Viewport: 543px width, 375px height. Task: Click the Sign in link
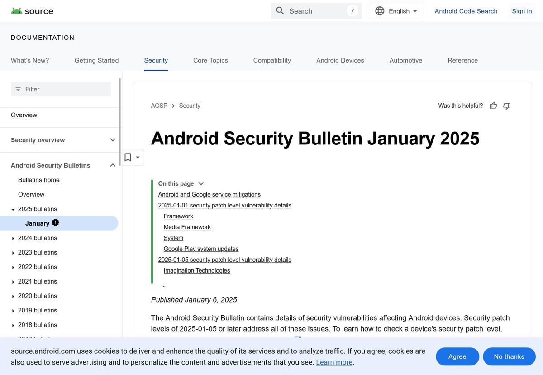click(522, 11)
